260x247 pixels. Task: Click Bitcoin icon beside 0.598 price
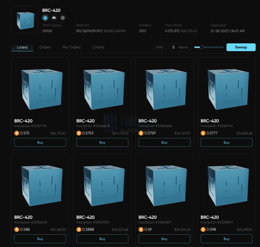(203, 229)
